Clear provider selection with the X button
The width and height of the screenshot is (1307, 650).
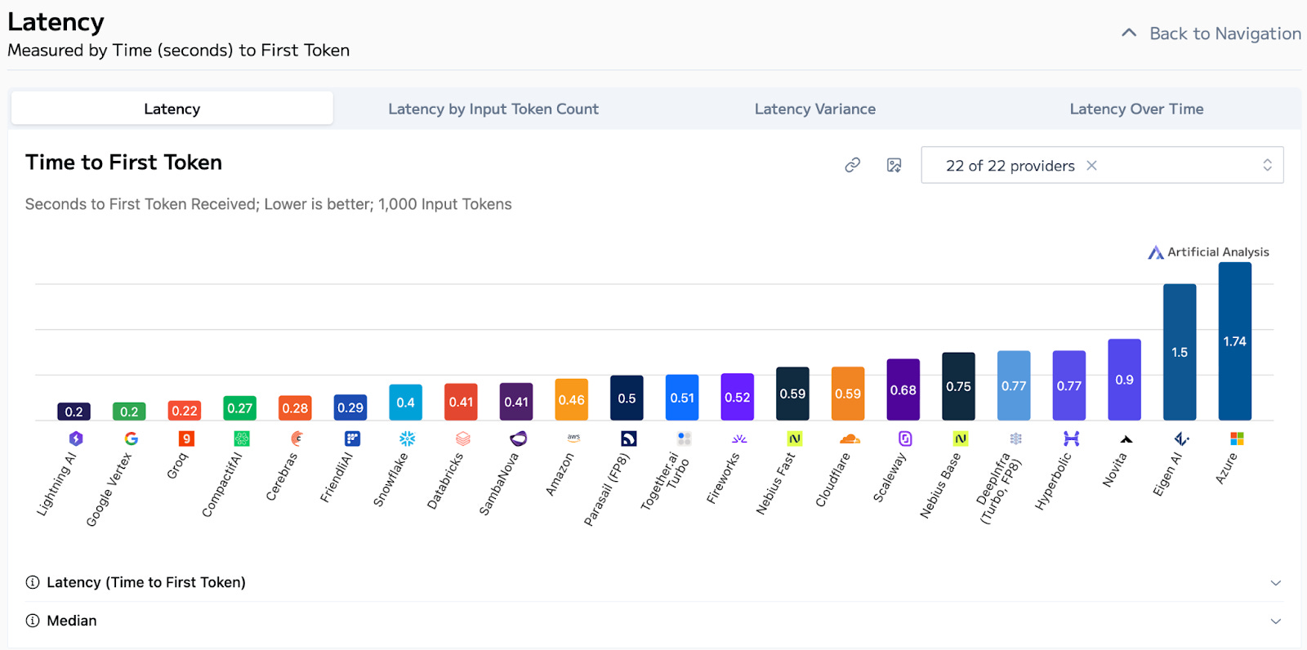[1091, 166]
